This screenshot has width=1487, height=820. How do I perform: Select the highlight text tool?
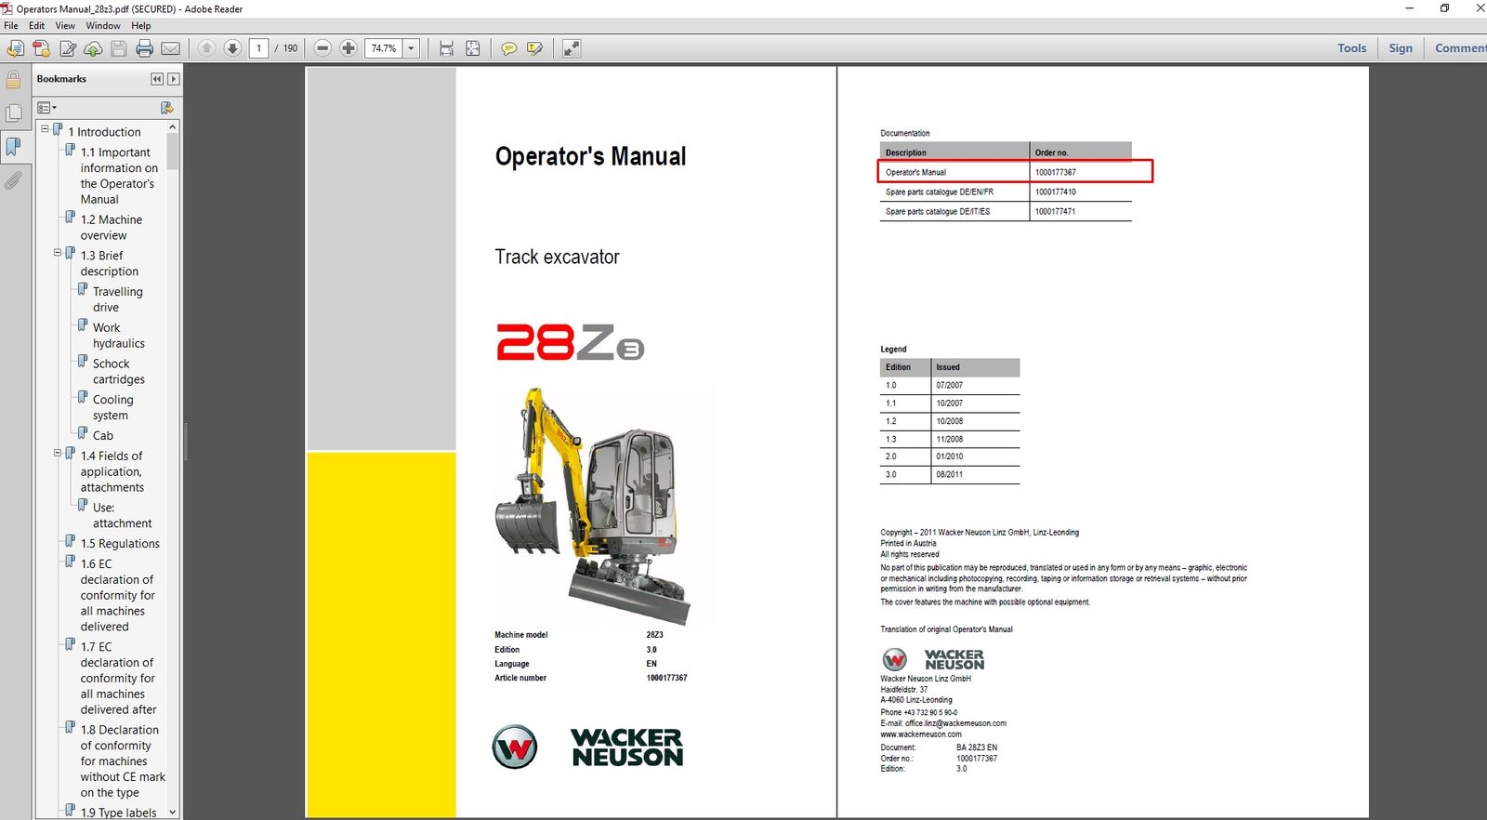tap(534, 48)
